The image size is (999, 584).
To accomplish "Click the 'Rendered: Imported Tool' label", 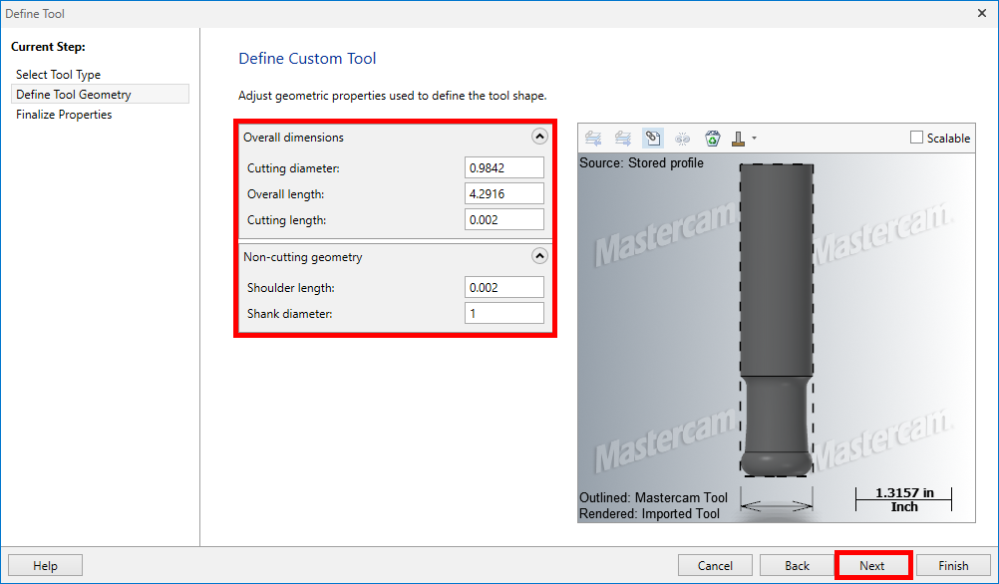I will 649,513.
